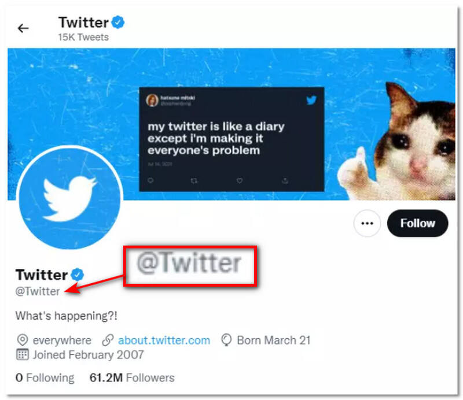463x400 pixels.
Task: Follow the Twitter account
Action: [418, 223]
